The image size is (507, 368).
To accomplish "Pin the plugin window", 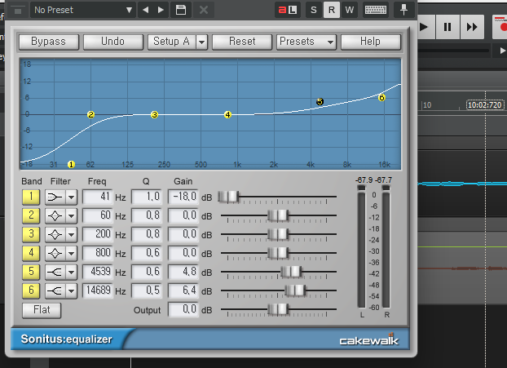I will pyautogui.click(x=403, y=10).
